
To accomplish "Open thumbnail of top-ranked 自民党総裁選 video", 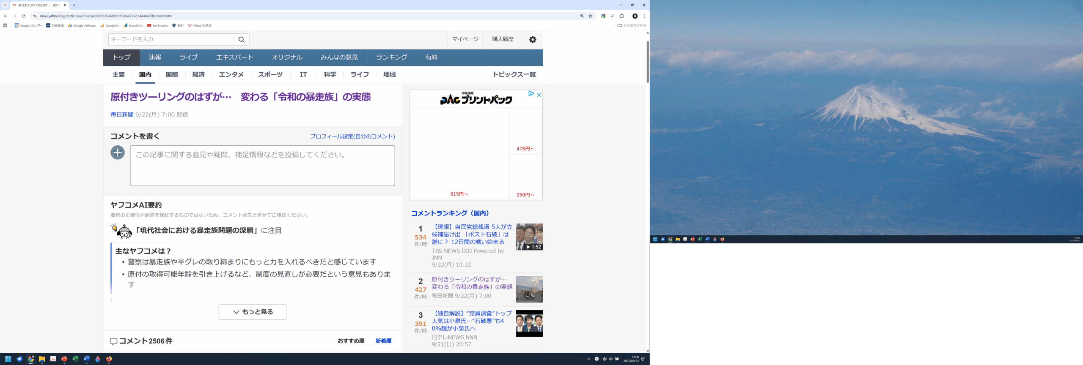I will click(529, 237).
